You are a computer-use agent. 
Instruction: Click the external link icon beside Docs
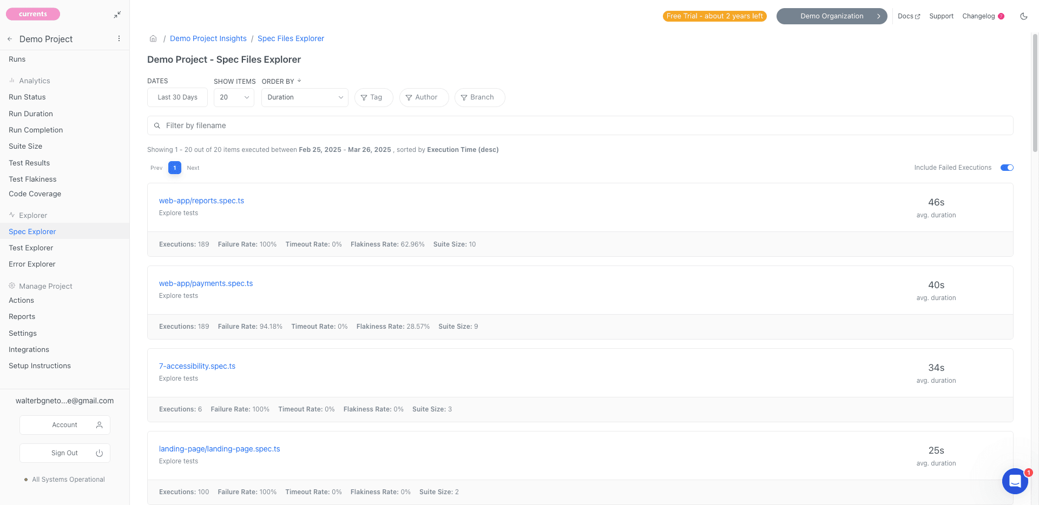917,17
